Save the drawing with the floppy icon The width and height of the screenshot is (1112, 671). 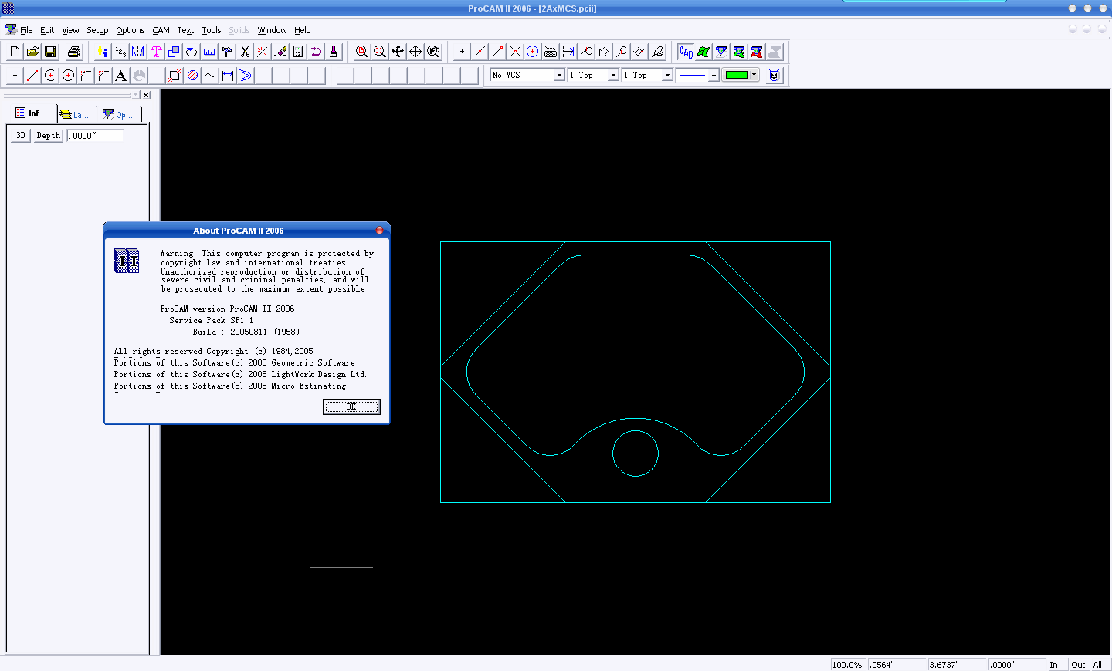point(50,52)
